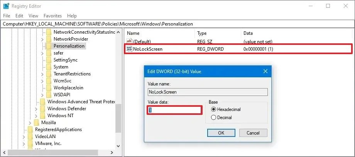Click the tree vertical scrollbar thumb

click(x=118, y=118)
